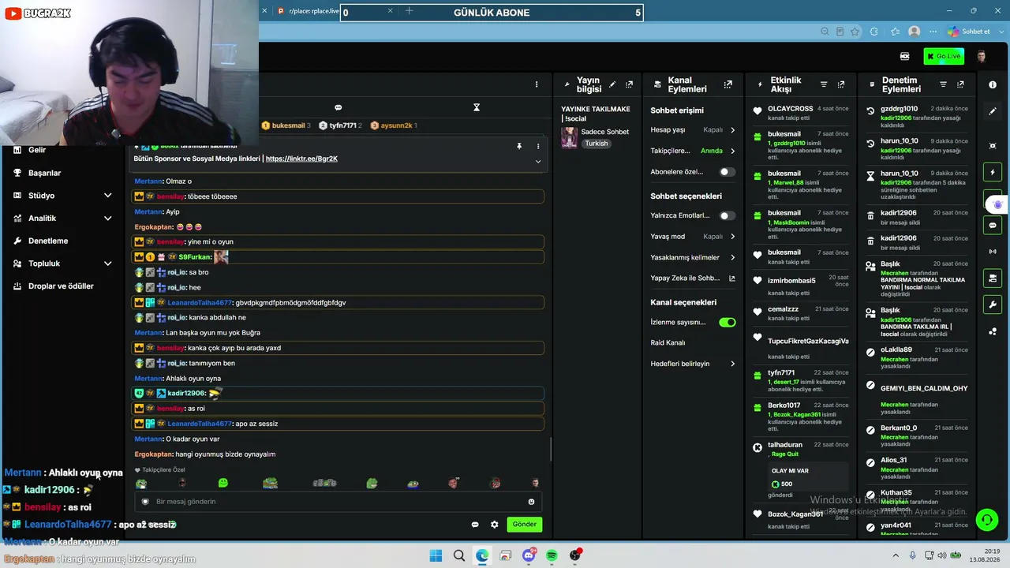
Task: Edit stream info with the pencil icon
Action: pyautogui.click(x=612, y=84)
